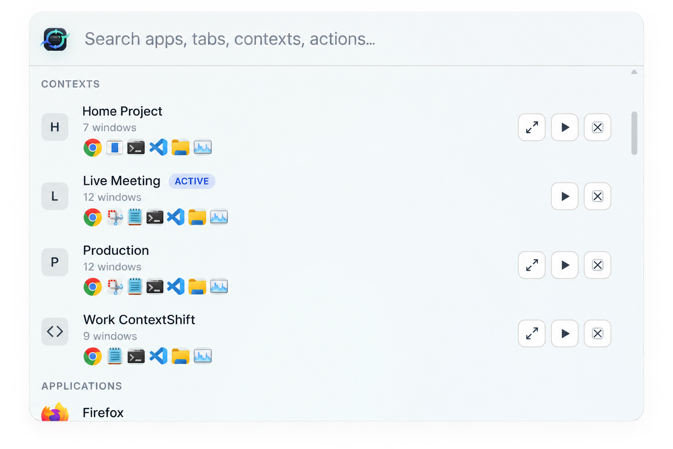Click the terminal icon in Live Meeting
673x449 pixels.
click(x=155, y=217)
